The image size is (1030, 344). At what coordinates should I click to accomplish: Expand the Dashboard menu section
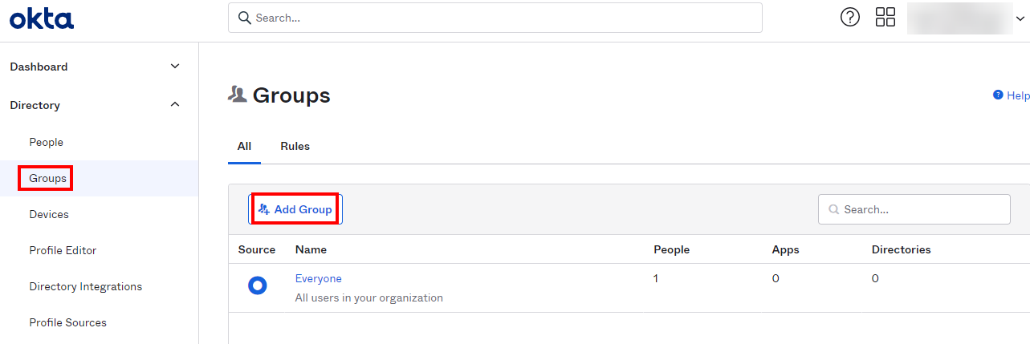pos(175,67)
